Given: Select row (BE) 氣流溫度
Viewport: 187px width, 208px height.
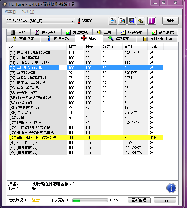Looking at the screenshot, I should click(x=86, y=113).
